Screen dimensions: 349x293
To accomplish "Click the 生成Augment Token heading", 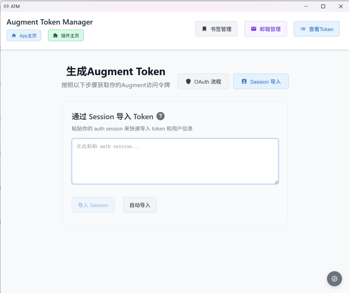I will pos(116,72).
